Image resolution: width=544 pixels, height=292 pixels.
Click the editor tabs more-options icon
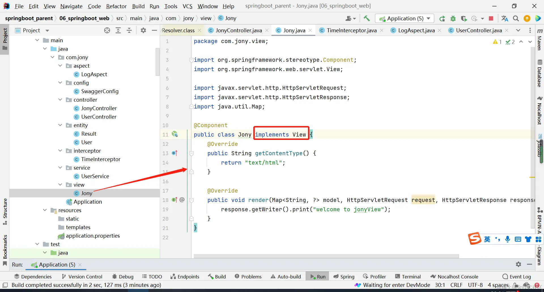pos(530,30)
